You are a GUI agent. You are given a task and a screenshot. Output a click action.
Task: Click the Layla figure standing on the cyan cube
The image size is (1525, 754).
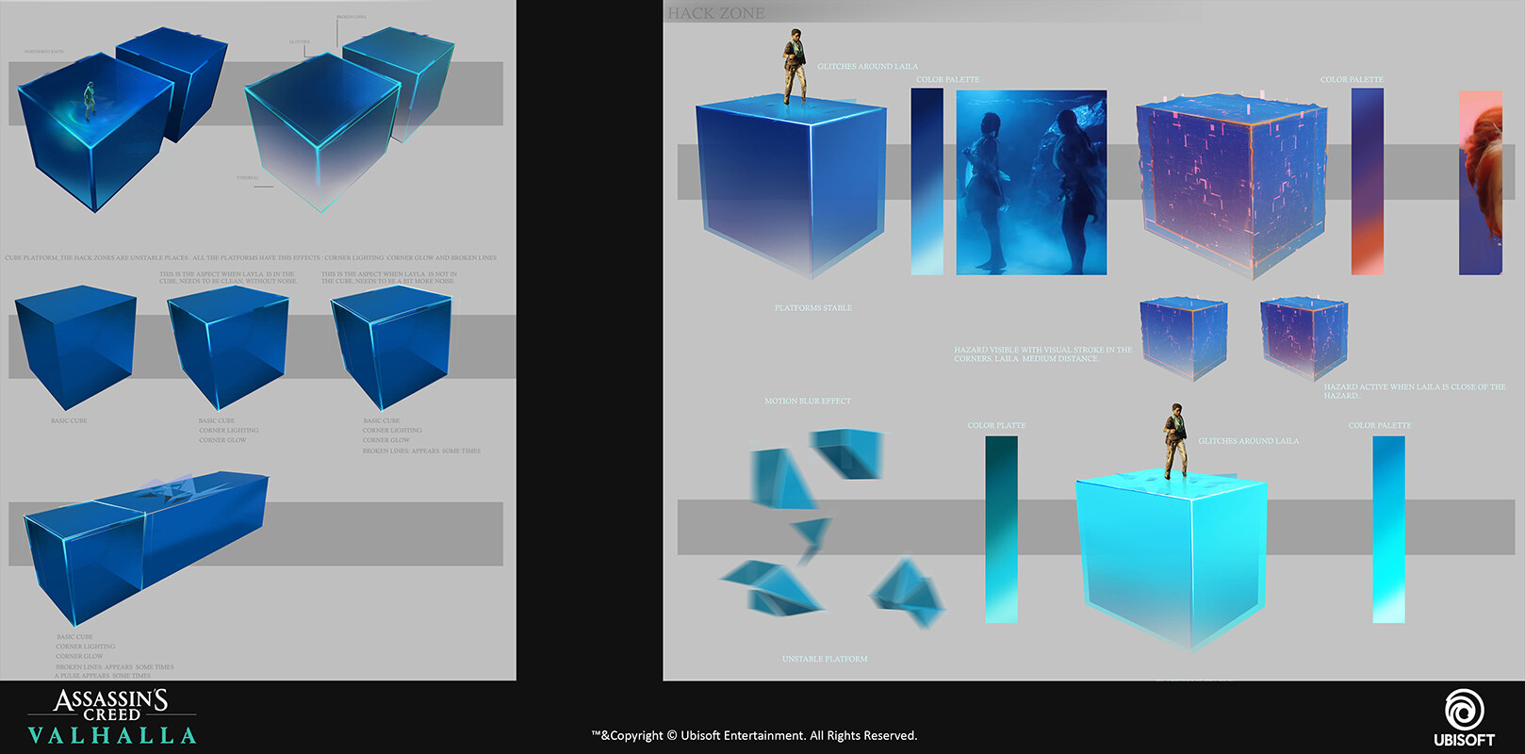1174,441
